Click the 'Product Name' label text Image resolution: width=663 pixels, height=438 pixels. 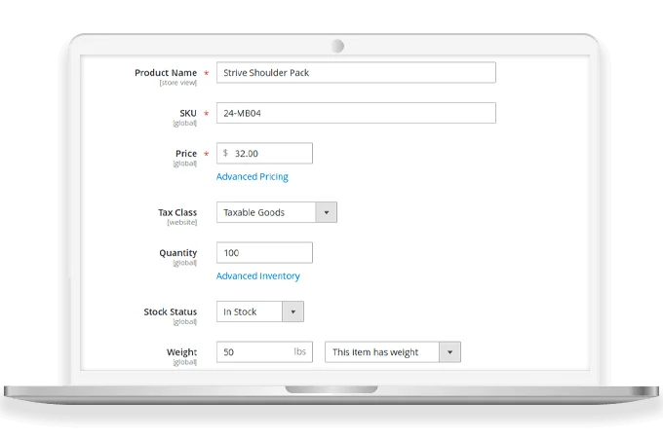point(166,73)
